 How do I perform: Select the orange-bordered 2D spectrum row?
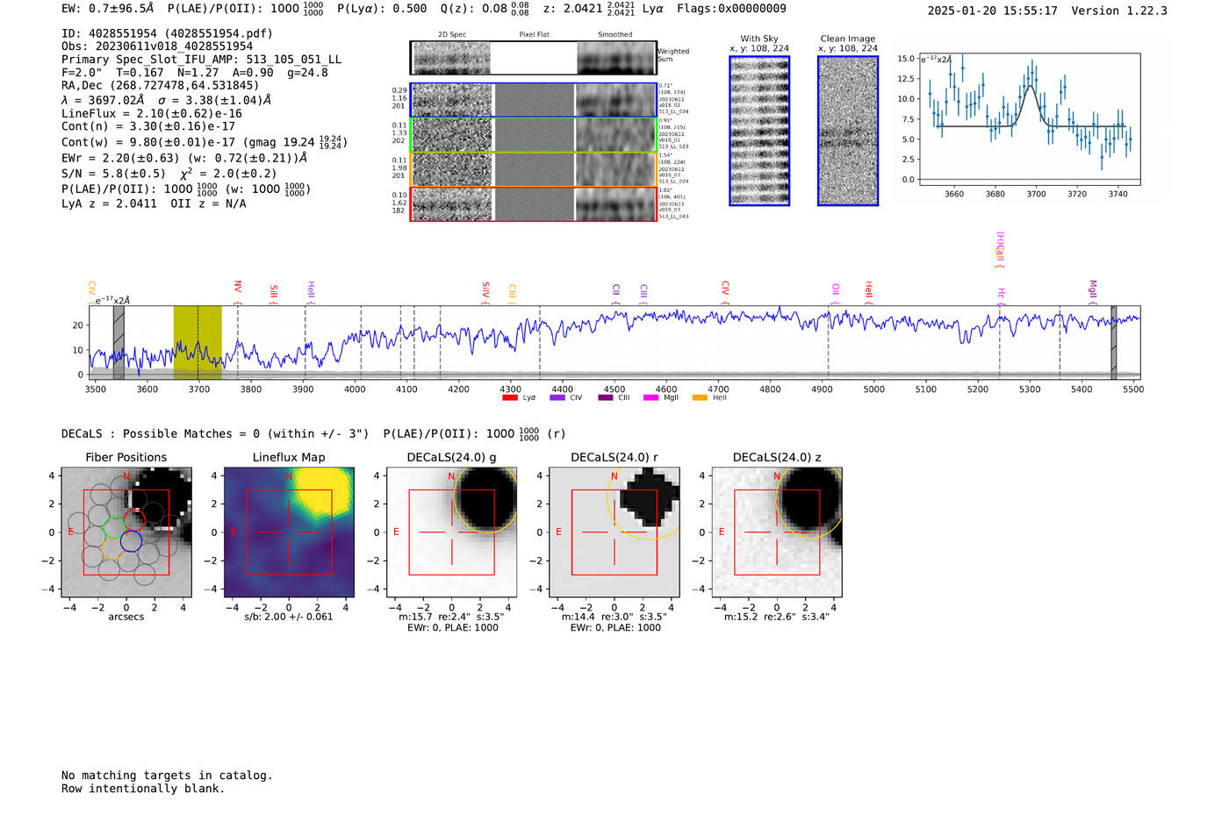(534, 169)
